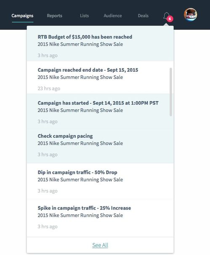Open the Audience tab
Viewport: 210px width, 255px height.
(113, 16)
